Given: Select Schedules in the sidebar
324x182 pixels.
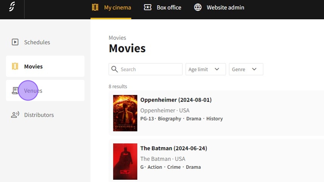Looking at the screenshot, I should (37, 42).
